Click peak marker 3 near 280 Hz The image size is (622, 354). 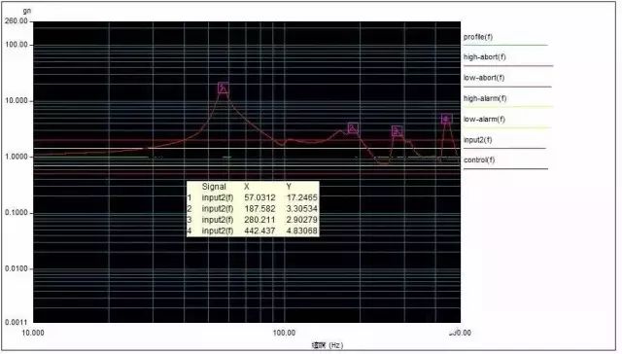pos(397,130)
